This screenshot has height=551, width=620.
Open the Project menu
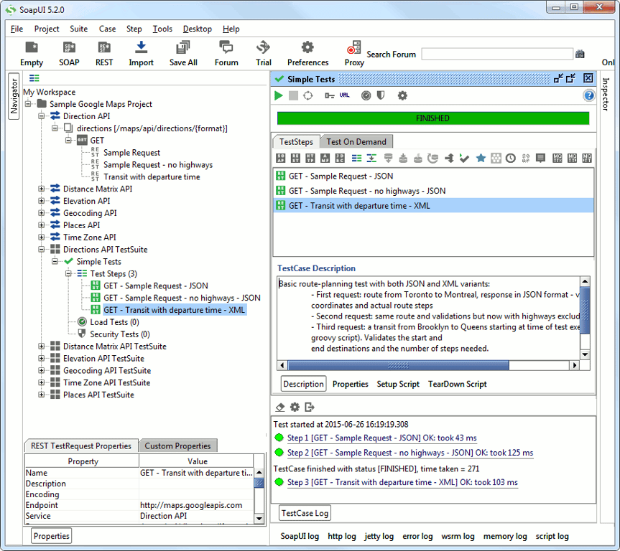[x=47, y=29]
